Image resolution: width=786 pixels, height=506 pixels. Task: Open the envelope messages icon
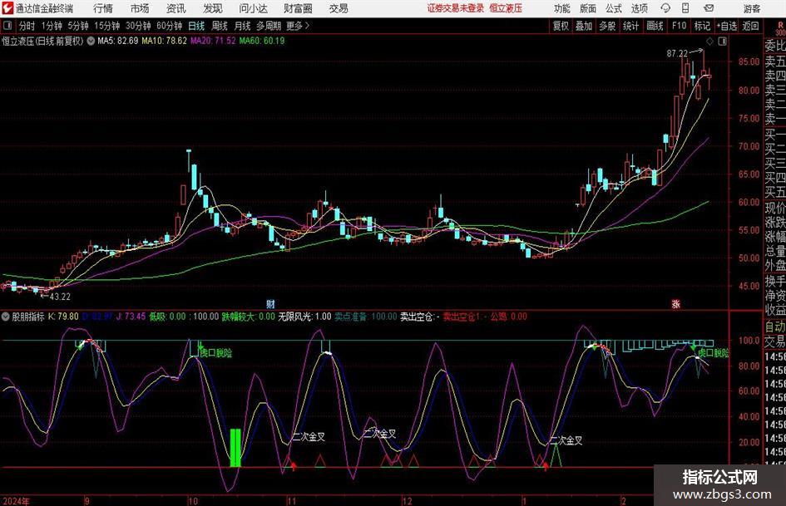[x=709, y=8]
